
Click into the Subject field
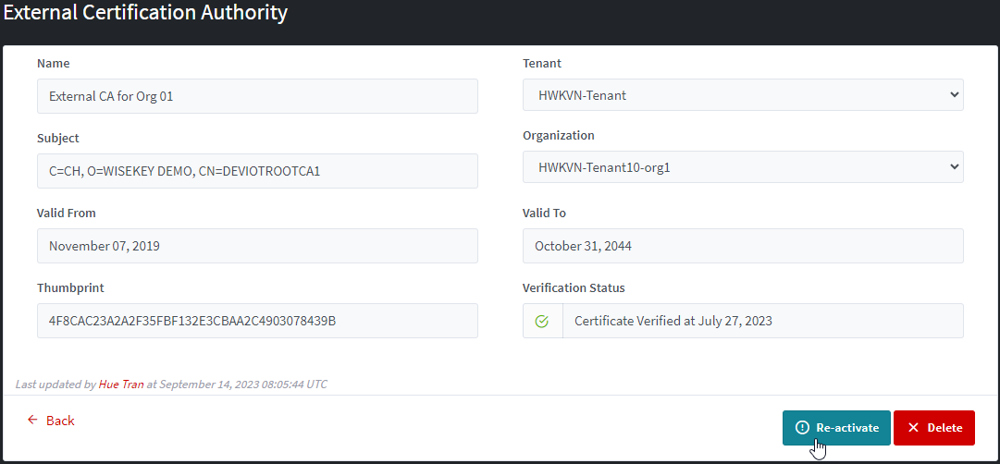[x=257, y=171]
